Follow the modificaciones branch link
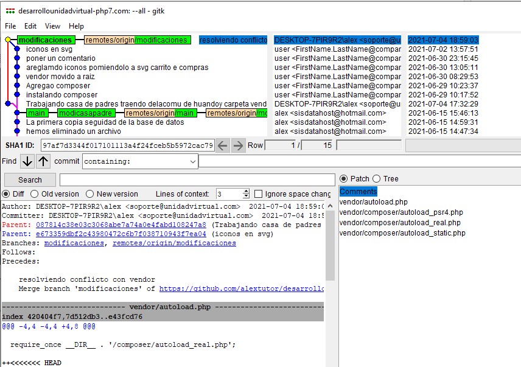Viewport: 521px width, 367px height. coord(74,243)
